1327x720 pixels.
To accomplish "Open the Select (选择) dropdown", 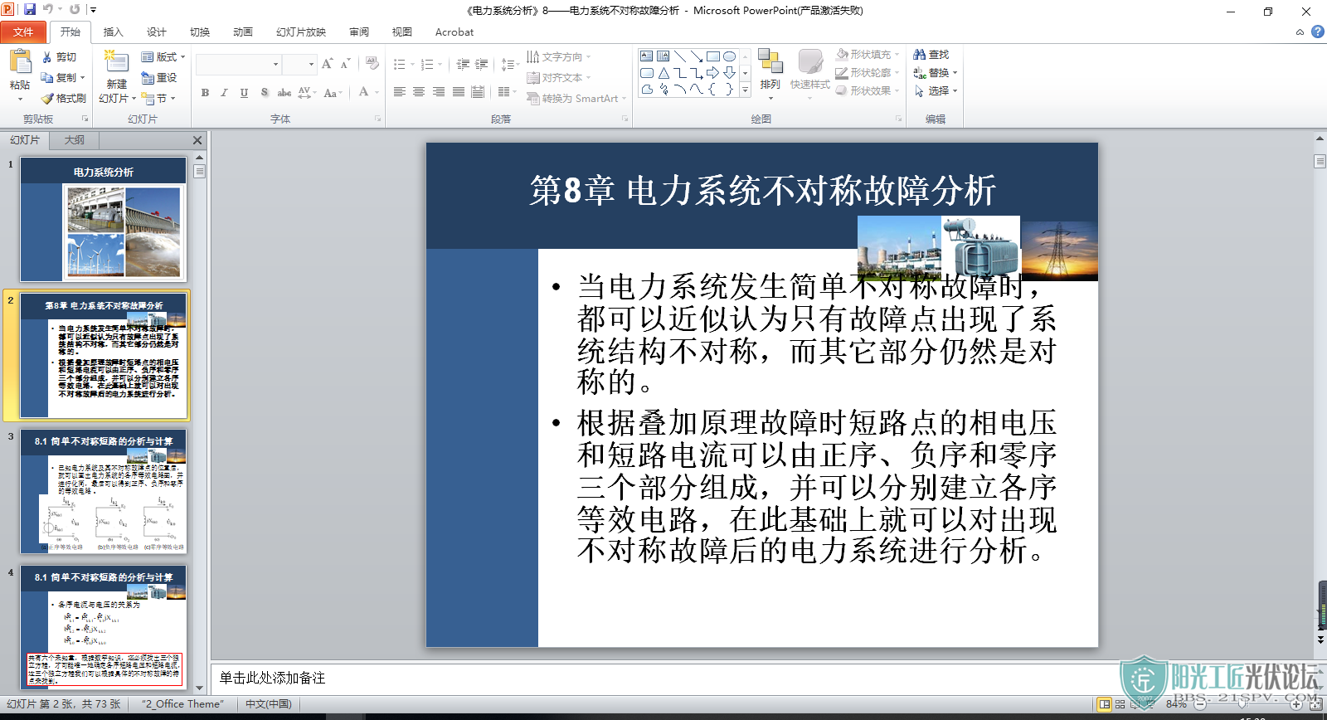I will [936, 90].
